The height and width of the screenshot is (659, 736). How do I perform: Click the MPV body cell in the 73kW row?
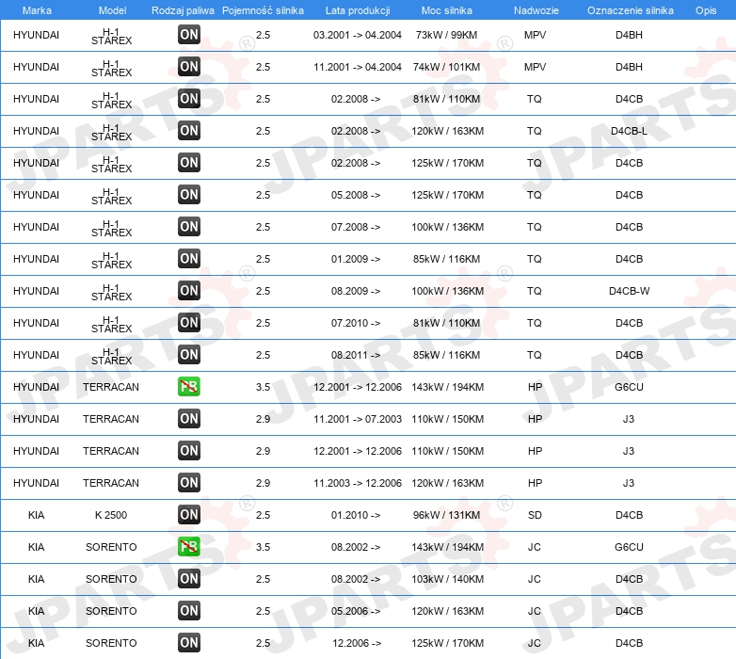[536, 35]
